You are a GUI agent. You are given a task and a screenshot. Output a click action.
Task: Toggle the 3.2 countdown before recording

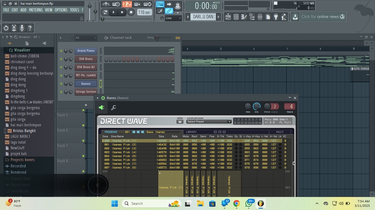[x=127, y=4]
